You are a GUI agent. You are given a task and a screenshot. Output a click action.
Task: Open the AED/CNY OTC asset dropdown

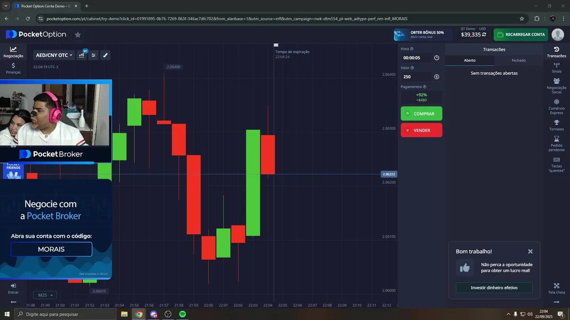coord(54,55)
